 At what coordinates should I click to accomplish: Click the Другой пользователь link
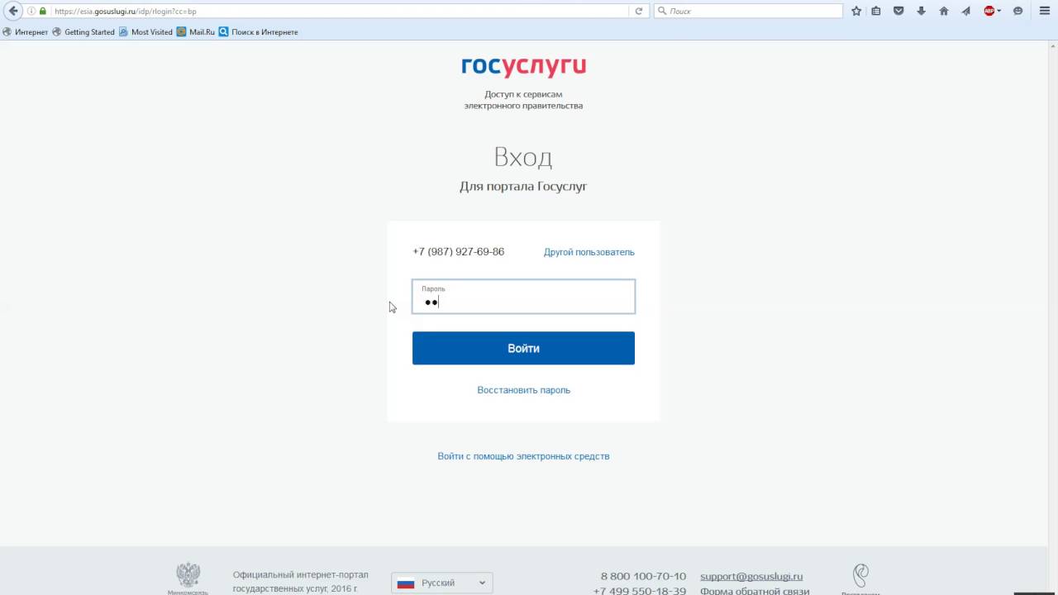[x=589, y=252]
